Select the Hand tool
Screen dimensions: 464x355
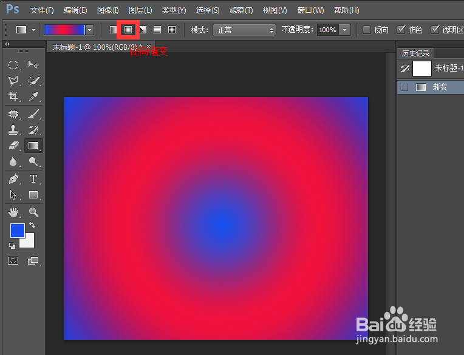click(x=13, y=212)
